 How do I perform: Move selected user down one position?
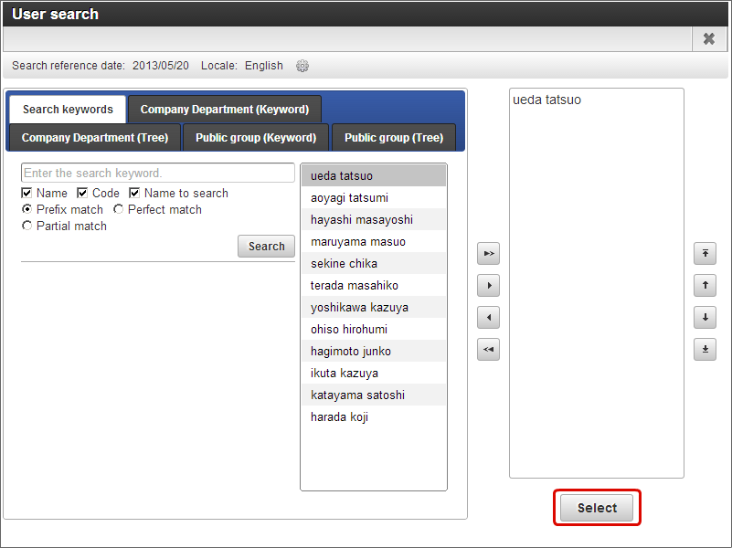coord(705,318)
